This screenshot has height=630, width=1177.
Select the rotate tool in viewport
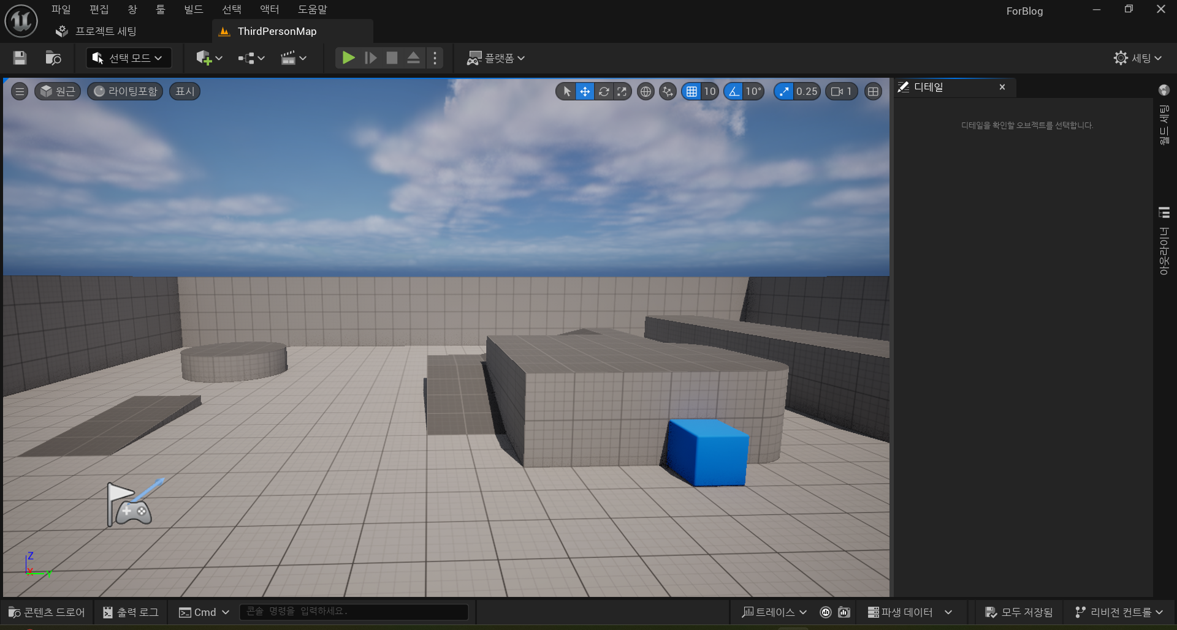tap(604, 91)
